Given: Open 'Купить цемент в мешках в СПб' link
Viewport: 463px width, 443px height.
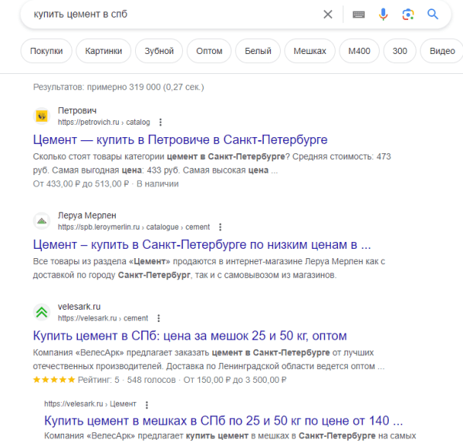Looking at the screenshot, I should [224, 421].
